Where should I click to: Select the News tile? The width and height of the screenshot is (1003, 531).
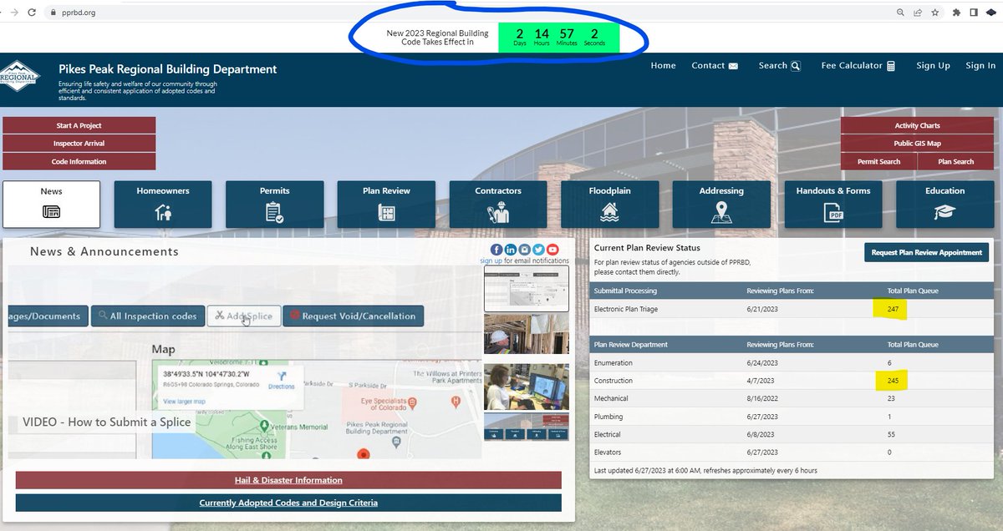coord(51,205)
